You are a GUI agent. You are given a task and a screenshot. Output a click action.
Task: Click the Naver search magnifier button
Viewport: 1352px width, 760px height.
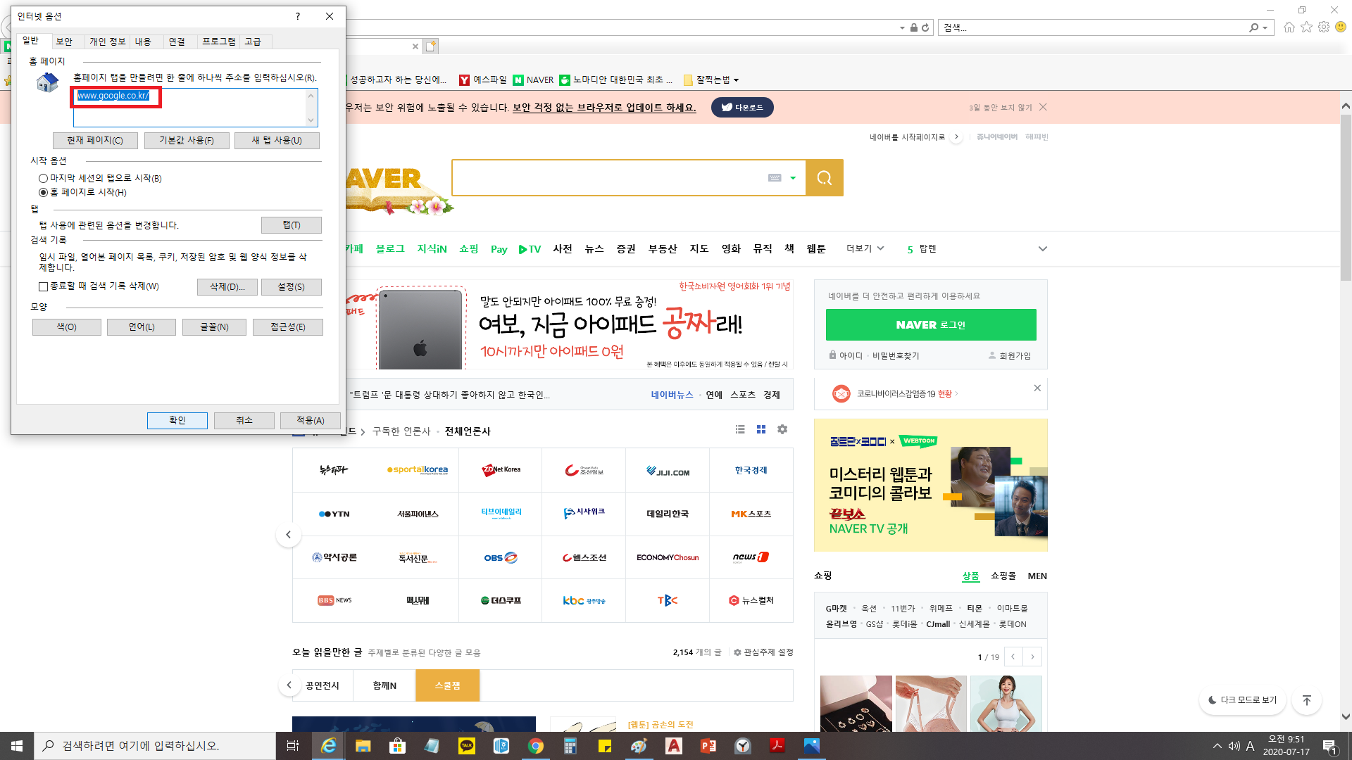coord(825,178)
